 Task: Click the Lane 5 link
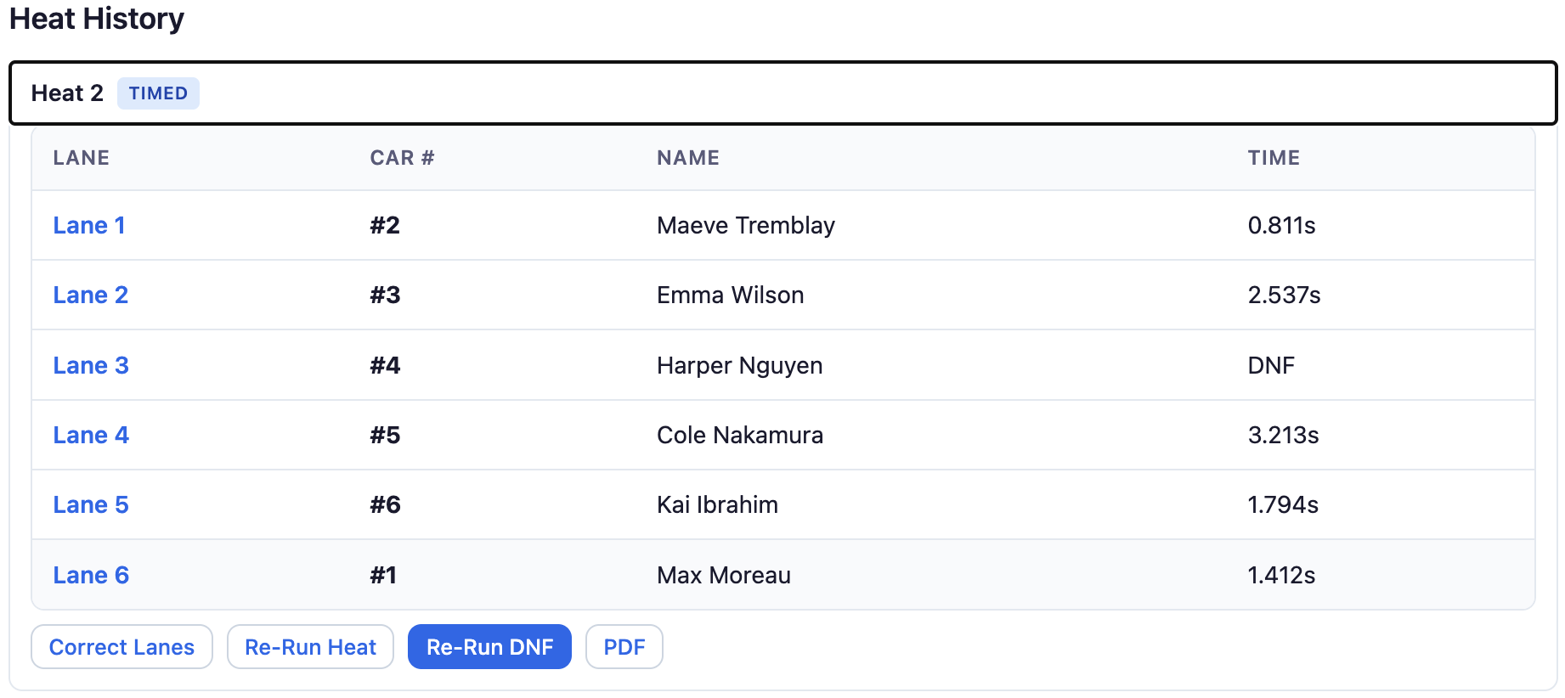pos(91,505)
